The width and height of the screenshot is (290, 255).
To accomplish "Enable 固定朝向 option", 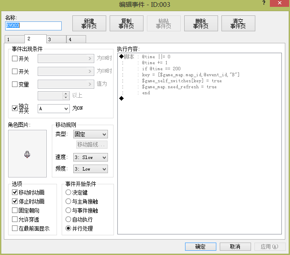I will coord(15,210).
